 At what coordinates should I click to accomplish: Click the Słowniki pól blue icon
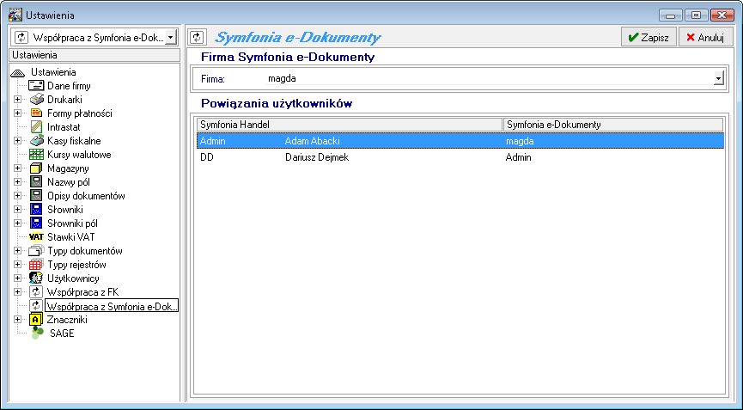tap(36, 223)
